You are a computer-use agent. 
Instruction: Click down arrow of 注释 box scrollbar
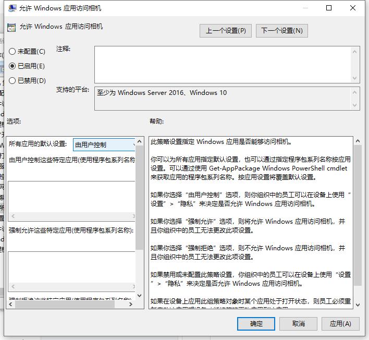tap(355, 78)
